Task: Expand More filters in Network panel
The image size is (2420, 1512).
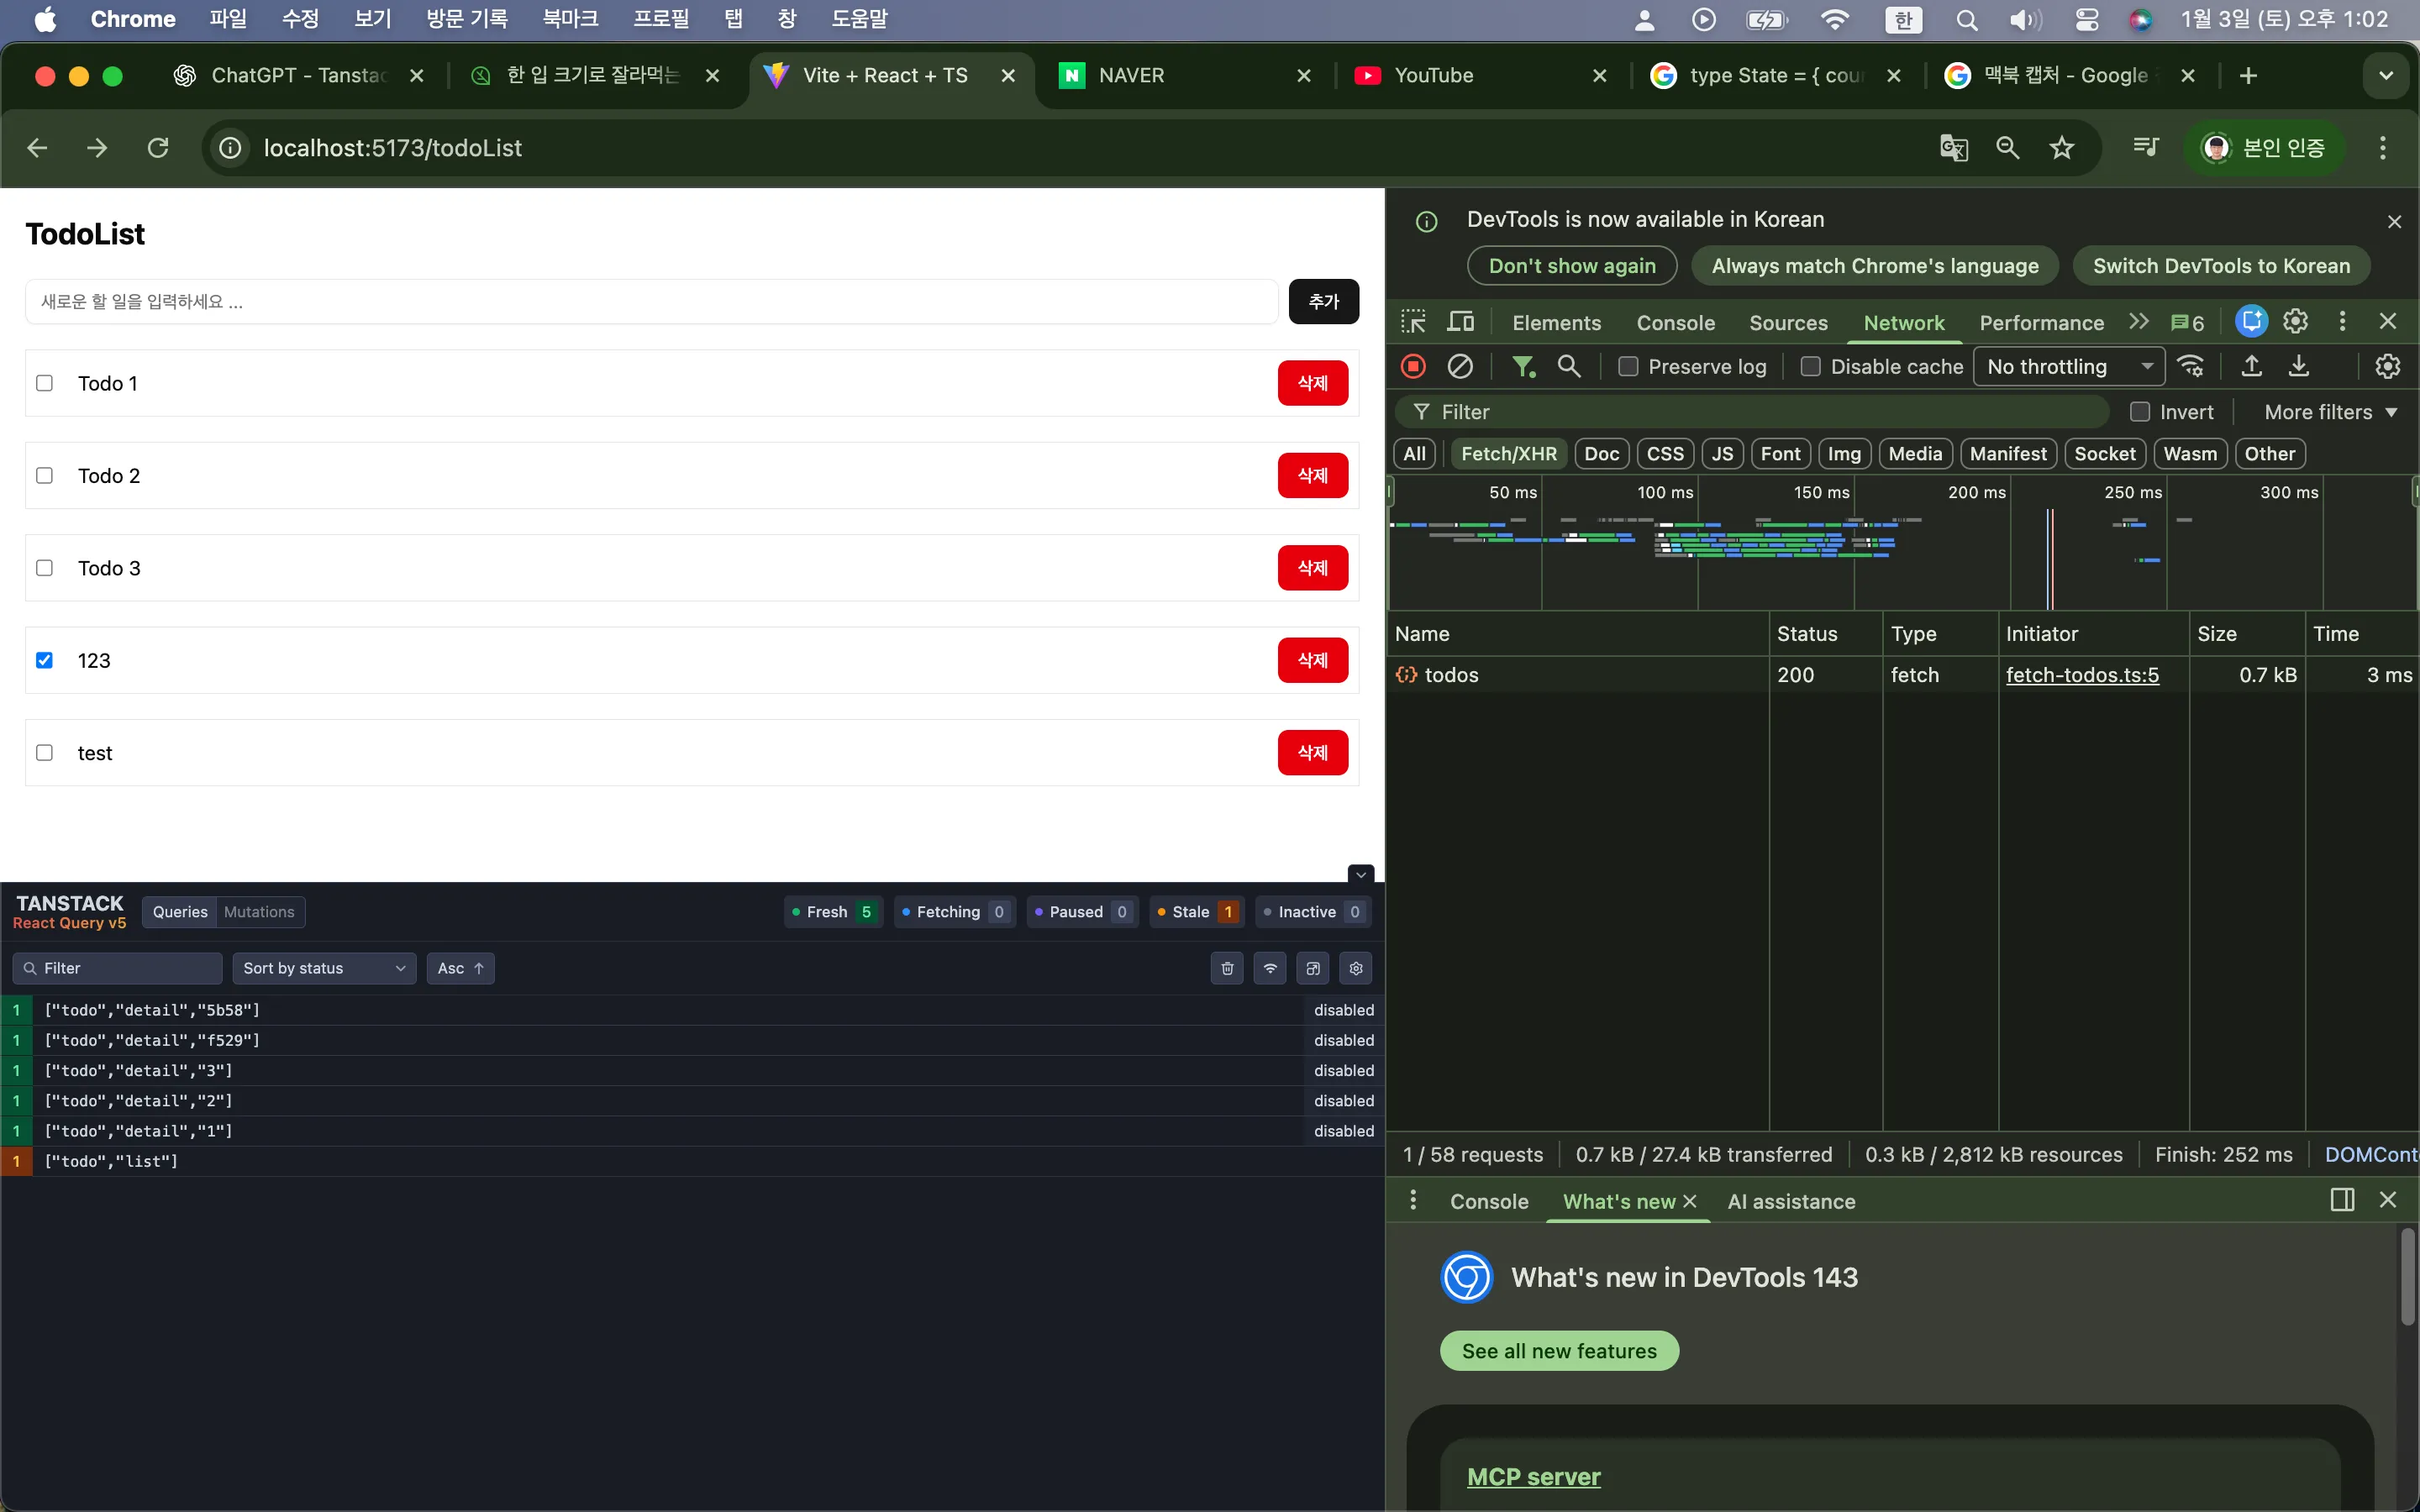Action: click(x=2328, y=411)
